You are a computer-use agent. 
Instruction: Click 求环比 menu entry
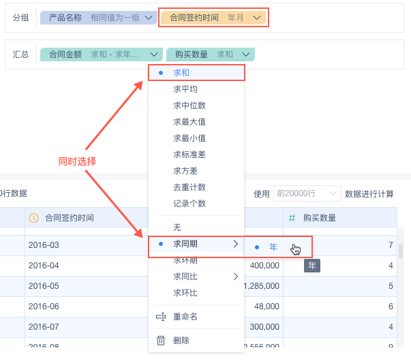click(x=185, y=293)
